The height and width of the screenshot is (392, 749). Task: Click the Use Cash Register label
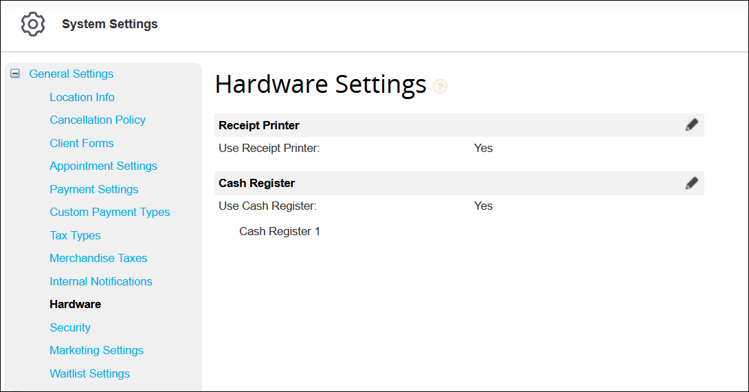click(267, 206)
